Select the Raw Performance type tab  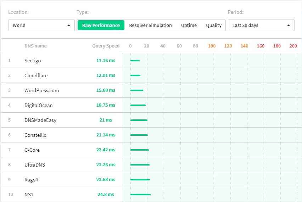[x=101, y=25]
